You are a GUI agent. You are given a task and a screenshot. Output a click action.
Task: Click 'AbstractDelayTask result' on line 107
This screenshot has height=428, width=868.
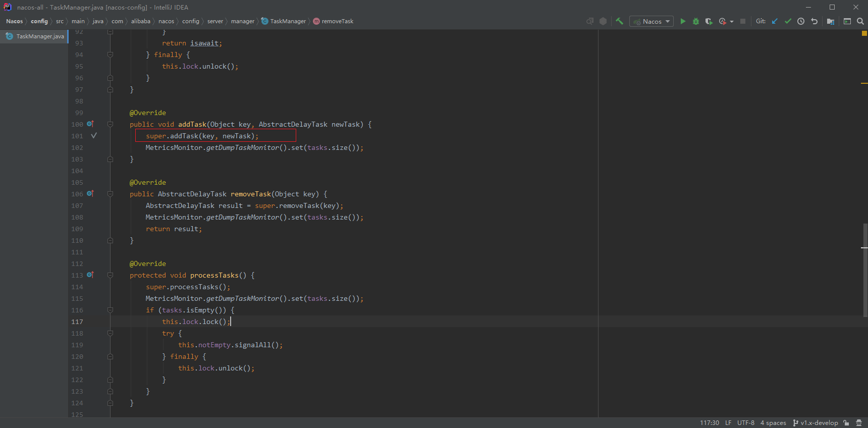(x=194, y=205)
